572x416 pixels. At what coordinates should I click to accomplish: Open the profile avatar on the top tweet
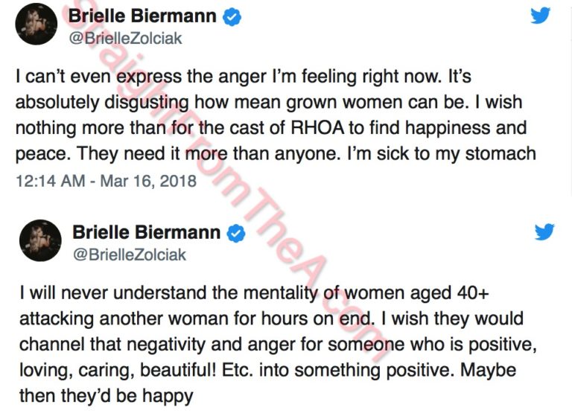click(35, 24)
